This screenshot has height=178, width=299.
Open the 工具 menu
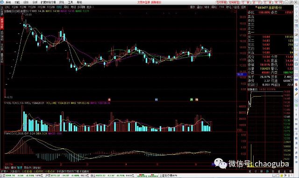[x=71, y=2]
